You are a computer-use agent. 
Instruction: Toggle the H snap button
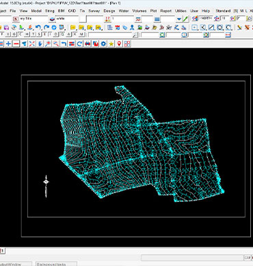pyautogui.click(x=27, y=34)
